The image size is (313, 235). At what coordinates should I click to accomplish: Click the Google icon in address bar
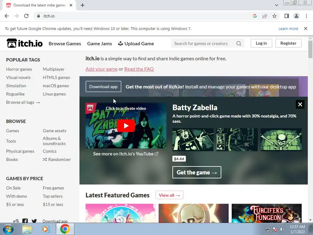tap(255, 16)
